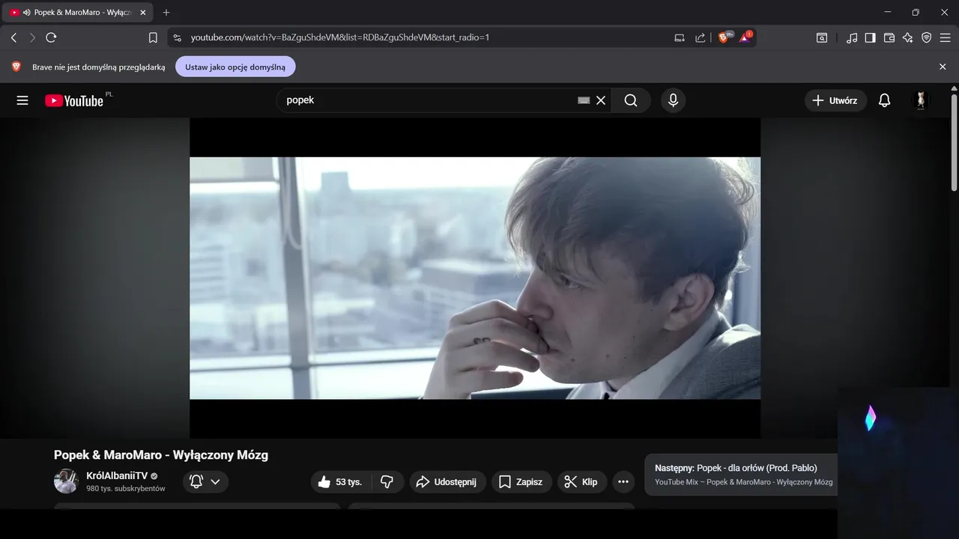Viewport: 959px width, 539px height.
Task: Save the video with Zapisz
Action: click(521, 482)
